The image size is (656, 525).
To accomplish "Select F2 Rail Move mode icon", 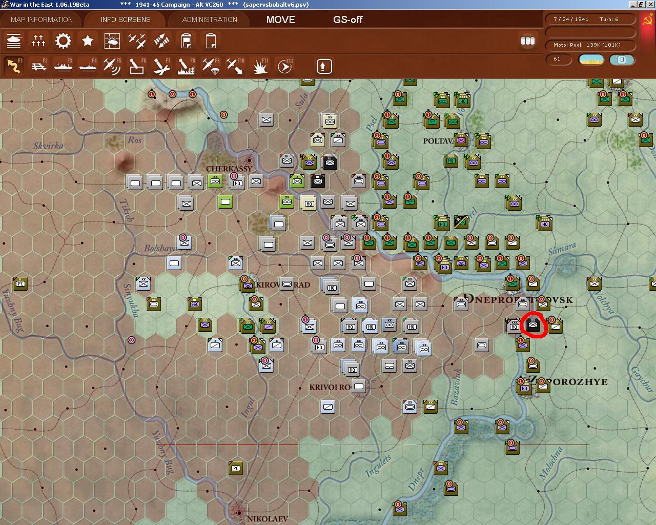I will click(x=38, y=66).
